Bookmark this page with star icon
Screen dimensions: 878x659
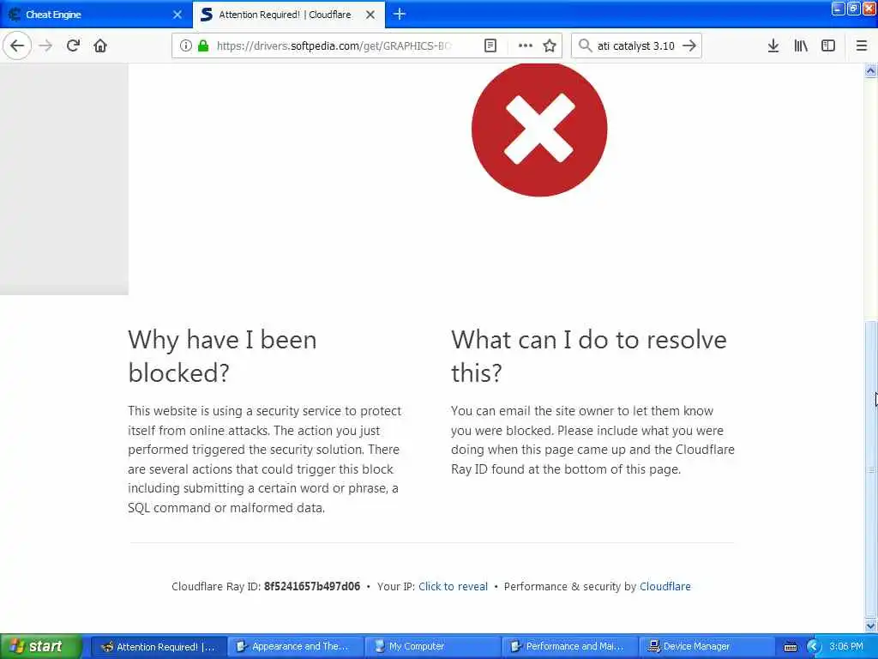click(550, 45)
